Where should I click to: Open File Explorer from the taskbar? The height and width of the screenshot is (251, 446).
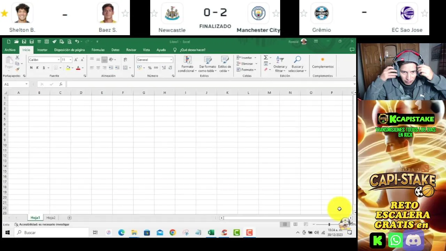pyautogui.click(x=134, y=233)
